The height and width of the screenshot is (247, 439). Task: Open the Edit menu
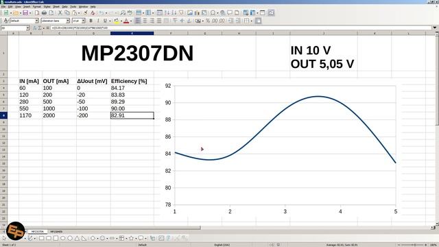tap(10, 6)
